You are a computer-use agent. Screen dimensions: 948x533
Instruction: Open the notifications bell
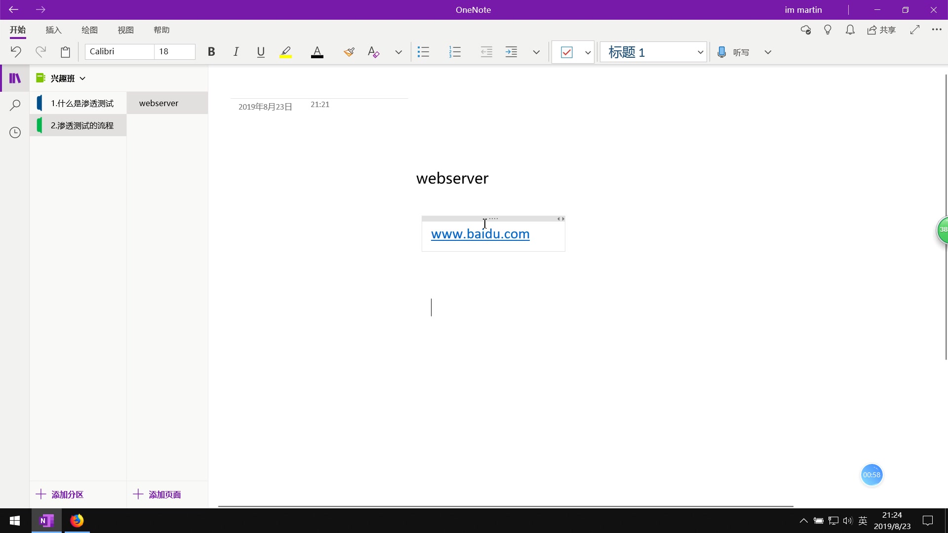[850, 30]
